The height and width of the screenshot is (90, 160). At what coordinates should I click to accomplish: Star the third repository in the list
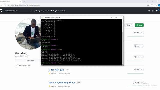pyautogui.click(x=137, y=57)
